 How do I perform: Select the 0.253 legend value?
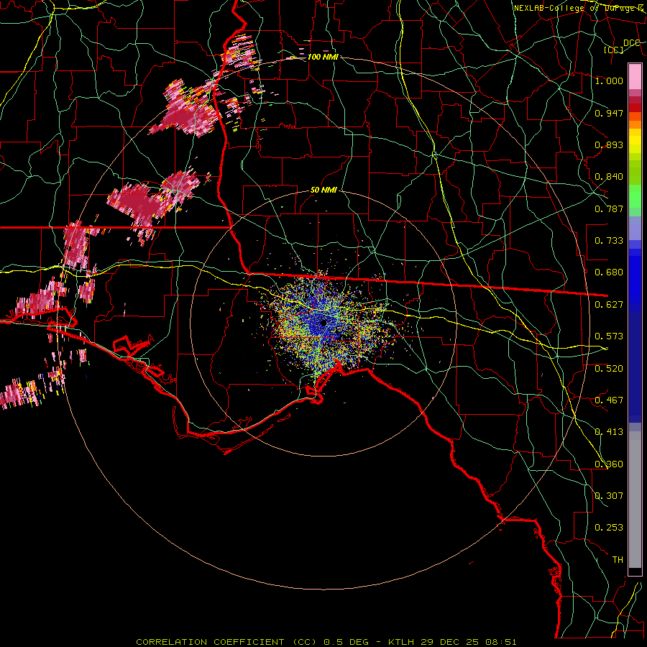[609, 527]
